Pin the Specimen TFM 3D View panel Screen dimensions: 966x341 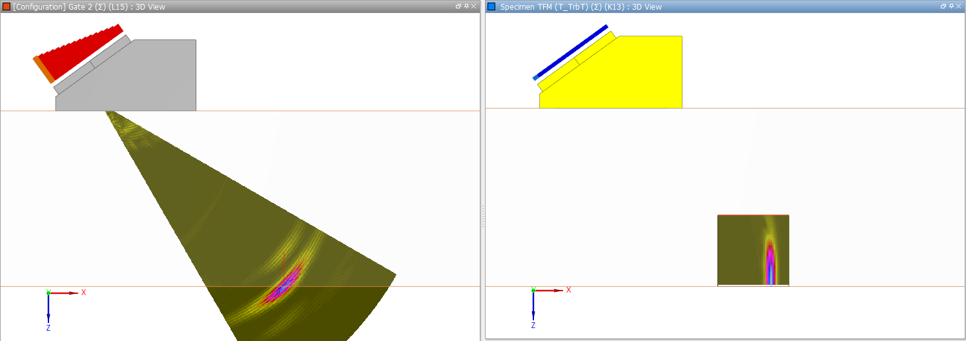pyautogui.click(x=951, y=6)
